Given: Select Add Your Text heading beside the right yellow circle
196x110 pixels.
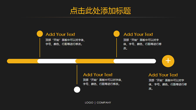Looking at the screenshot, I should click(x=138, y=34).
